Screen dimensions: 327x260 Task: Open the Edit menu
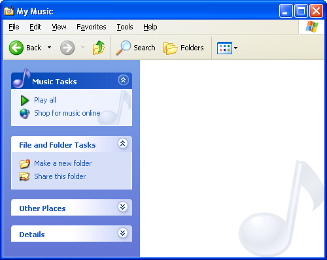click(x=35, y=27)
